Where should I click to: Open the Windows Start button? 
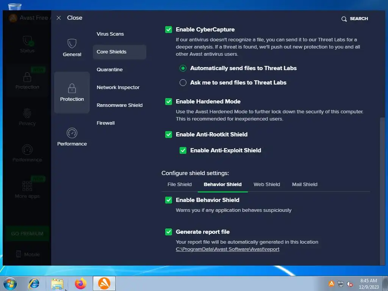(x=10, y=283)
